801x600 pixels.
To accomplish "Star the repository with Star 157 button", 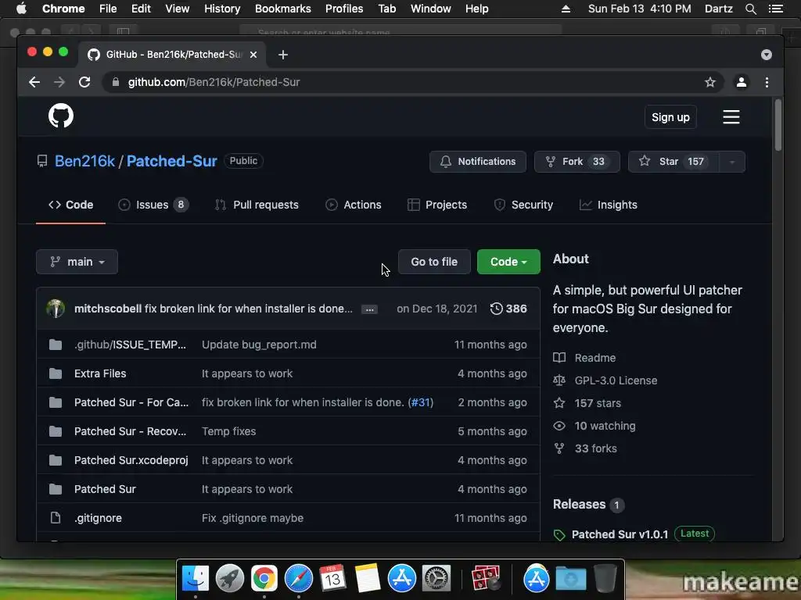I will (673, 162).
